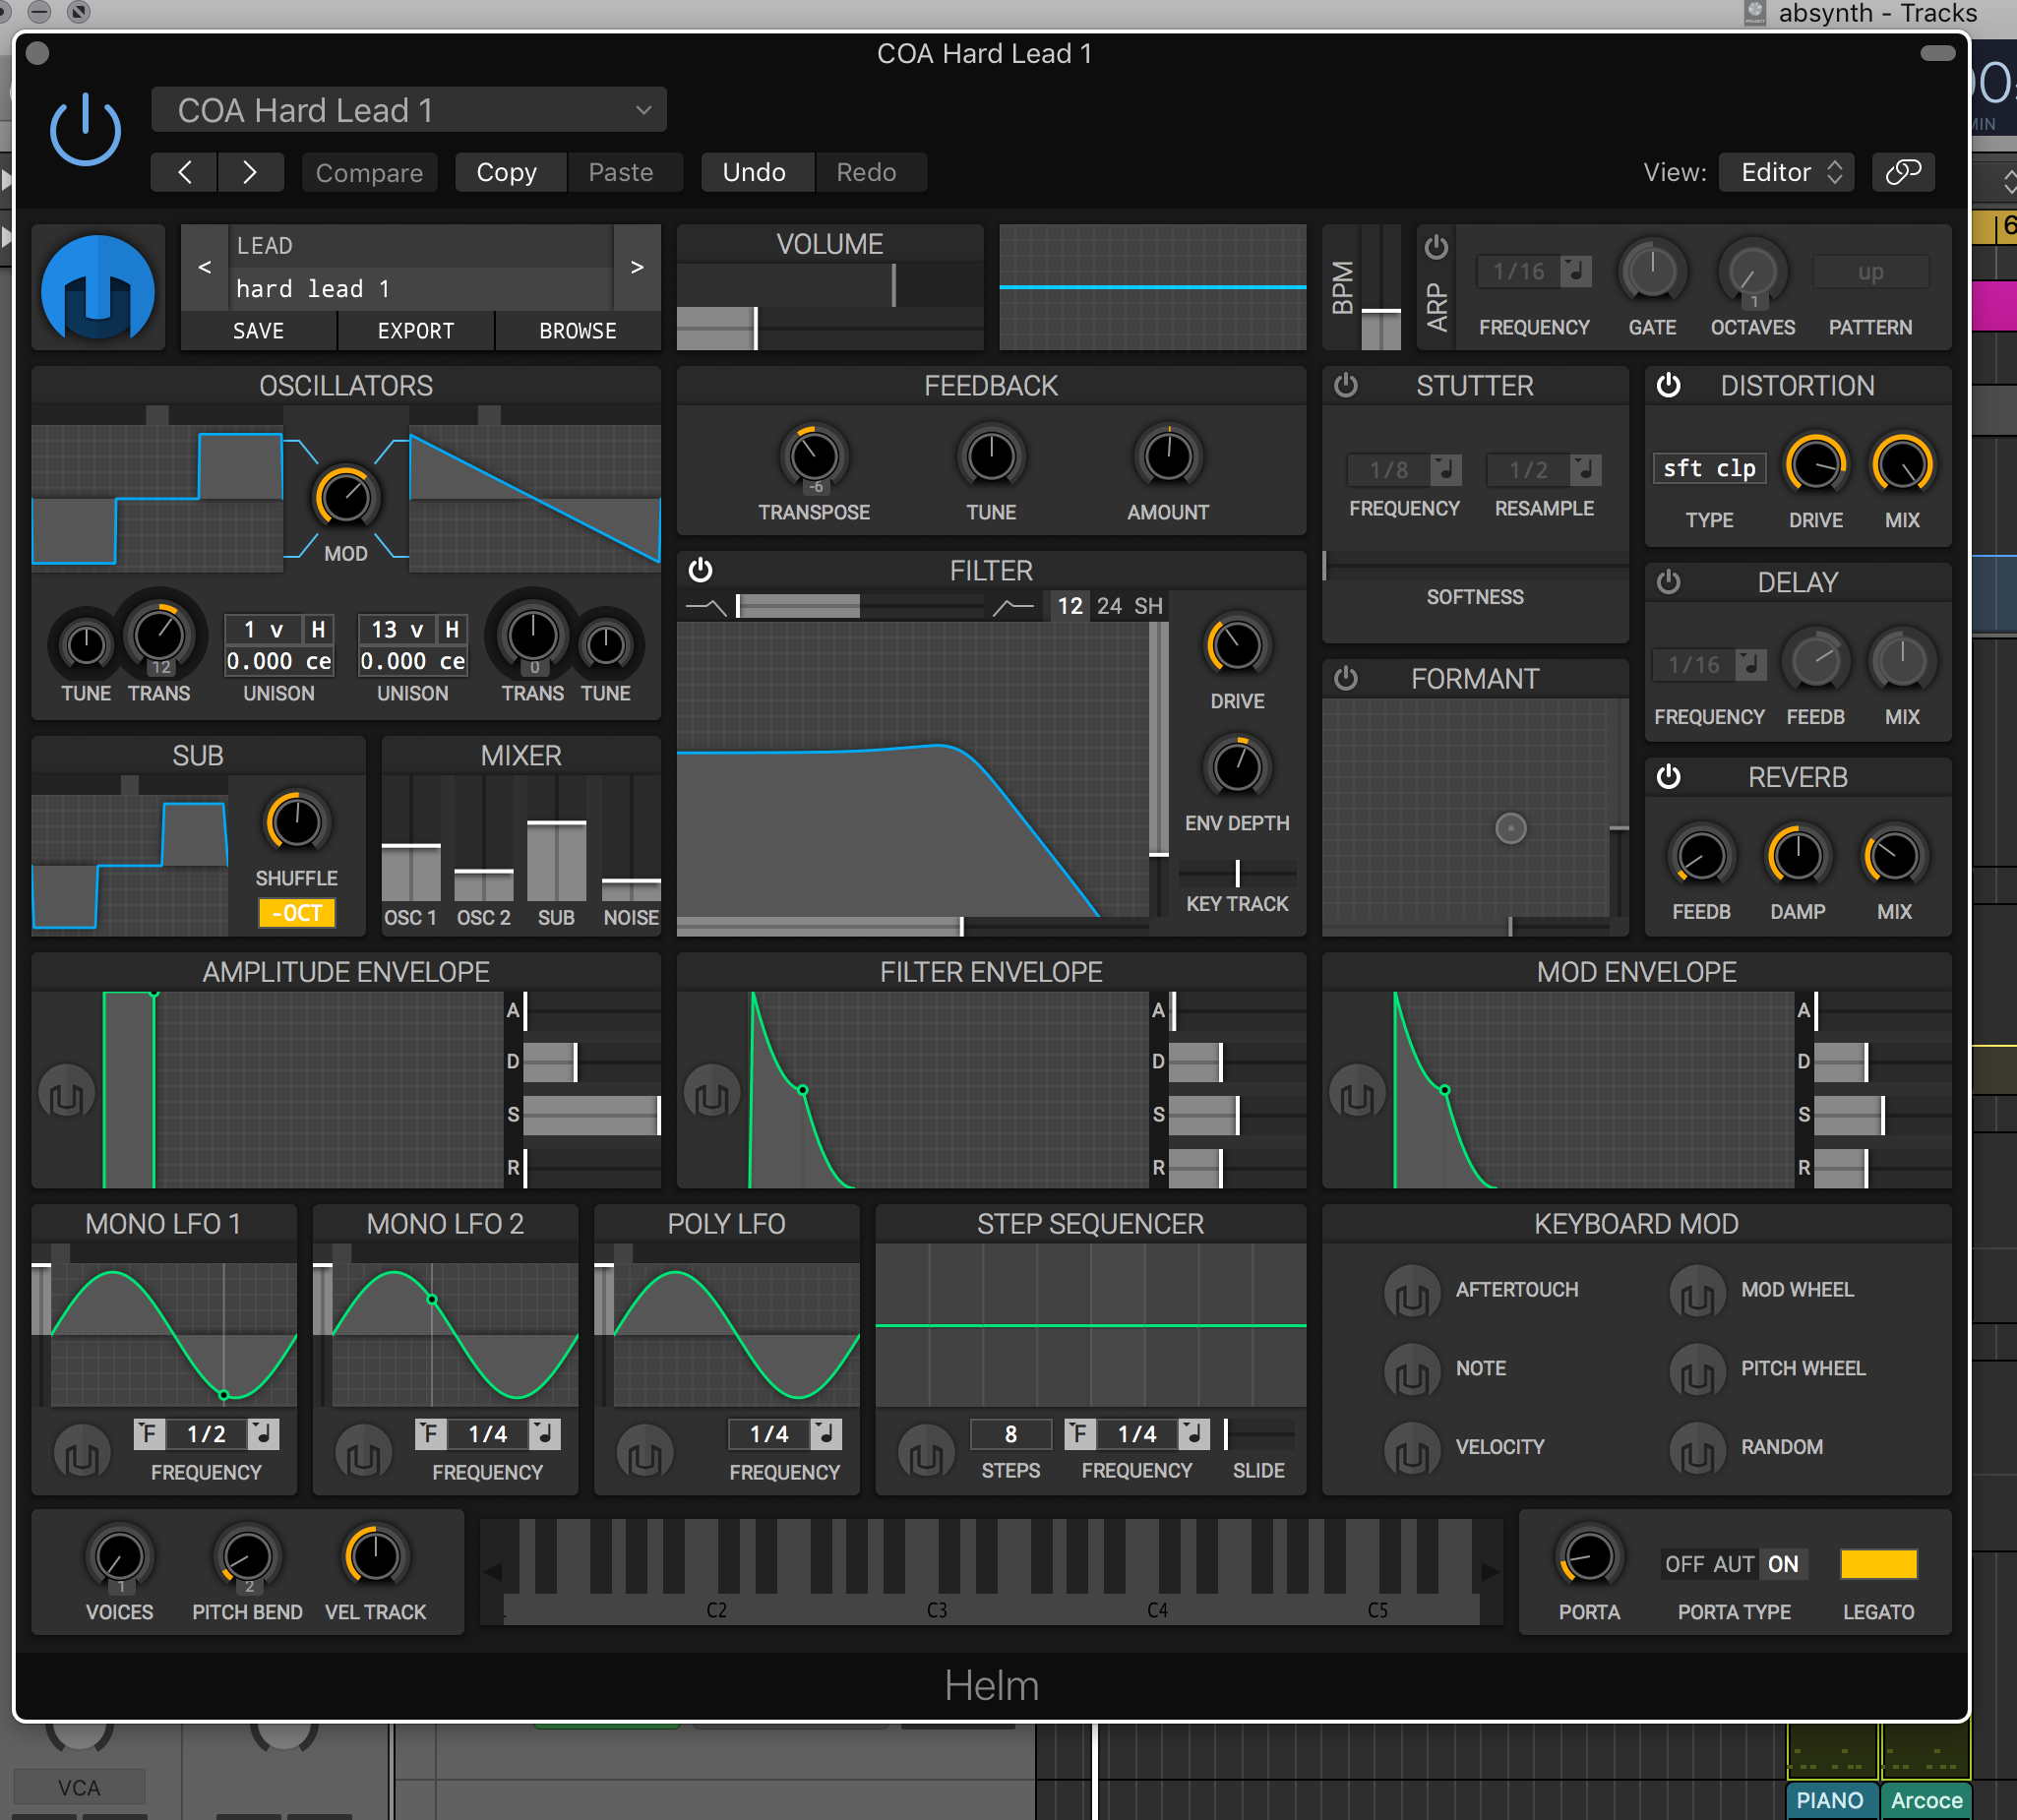
Task: Toggle the Legato yellow switch
Action: (1878, 1564)
